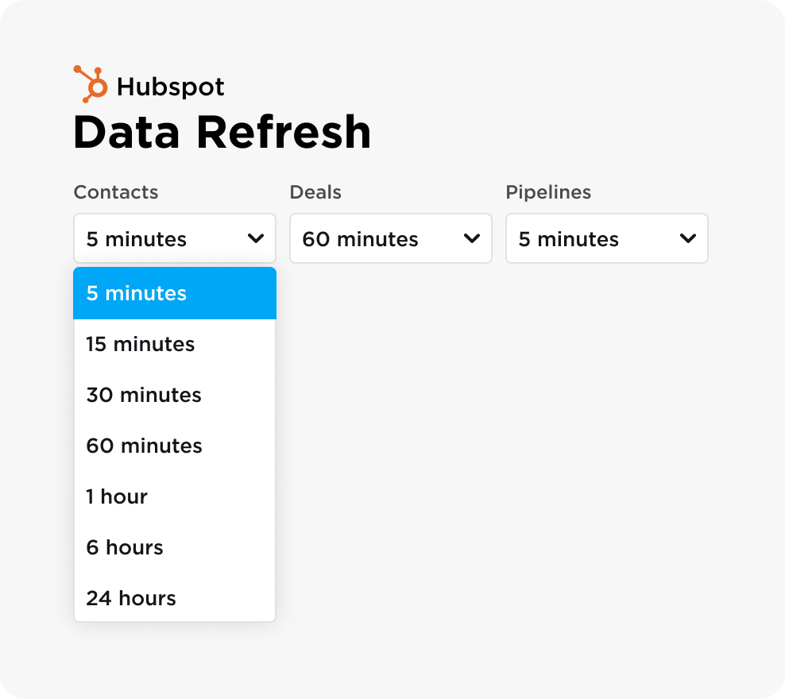Open the Deals refresh interval dropdown
The height and width of the screenshot is (699, 785).
click(x=390, y=238)
